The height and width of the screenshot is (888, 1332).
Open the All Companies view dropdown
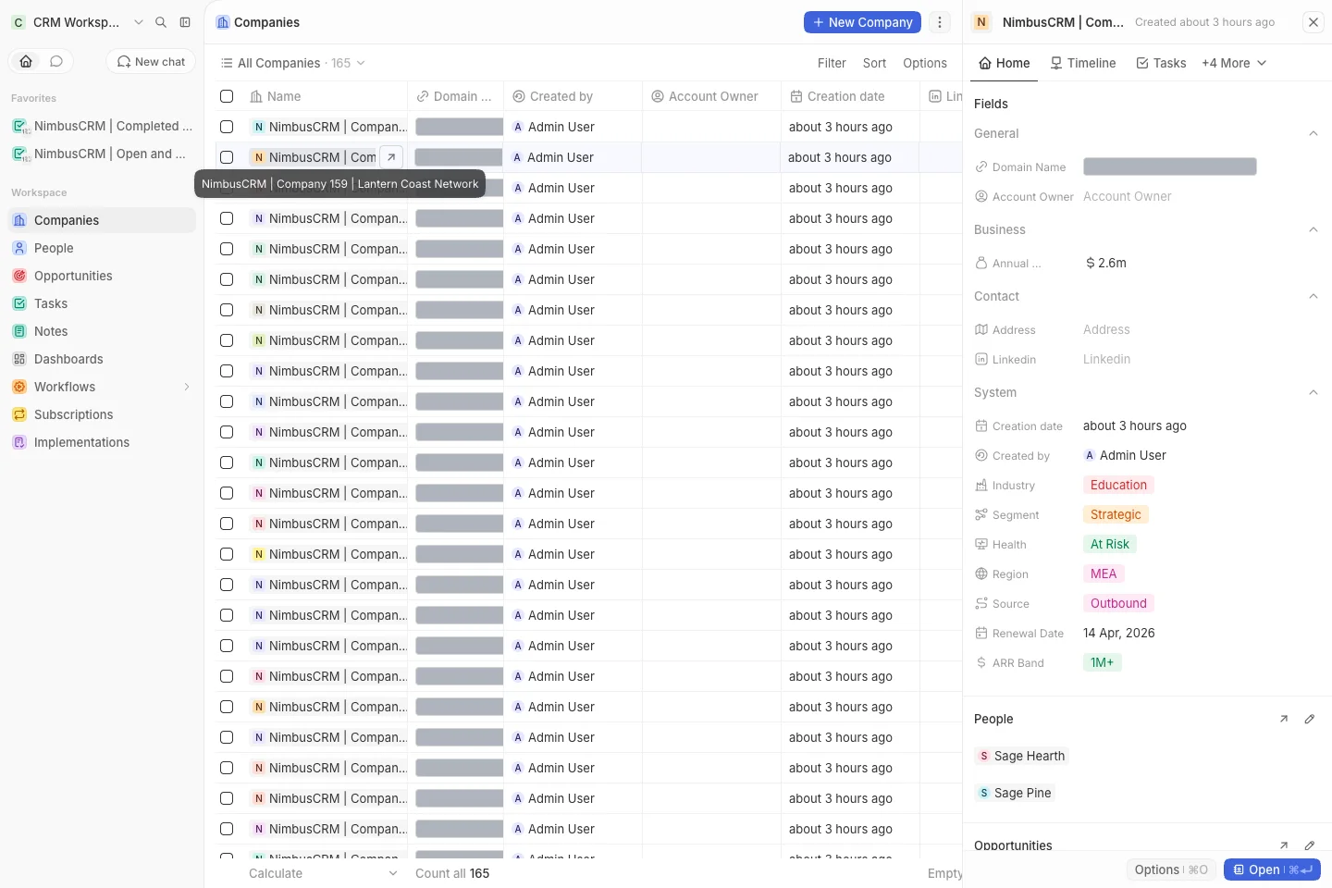pyautogui.click(x=292, y=63)
